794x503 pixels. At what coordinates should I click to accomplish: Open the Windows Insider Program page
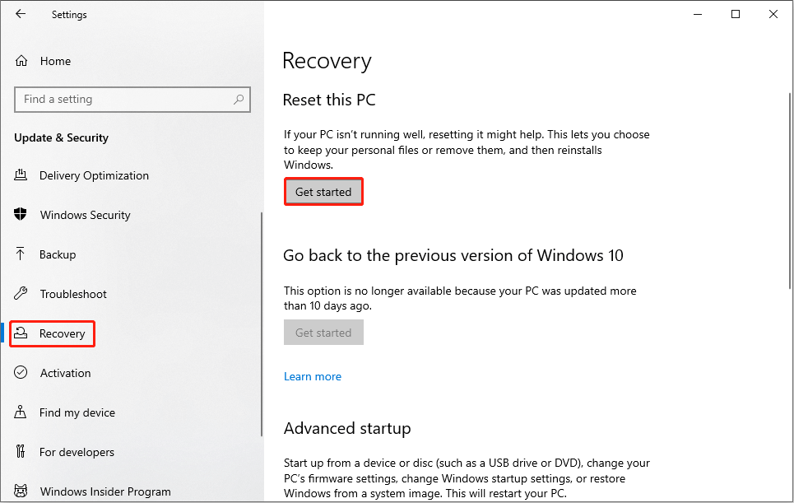(105, 491)
